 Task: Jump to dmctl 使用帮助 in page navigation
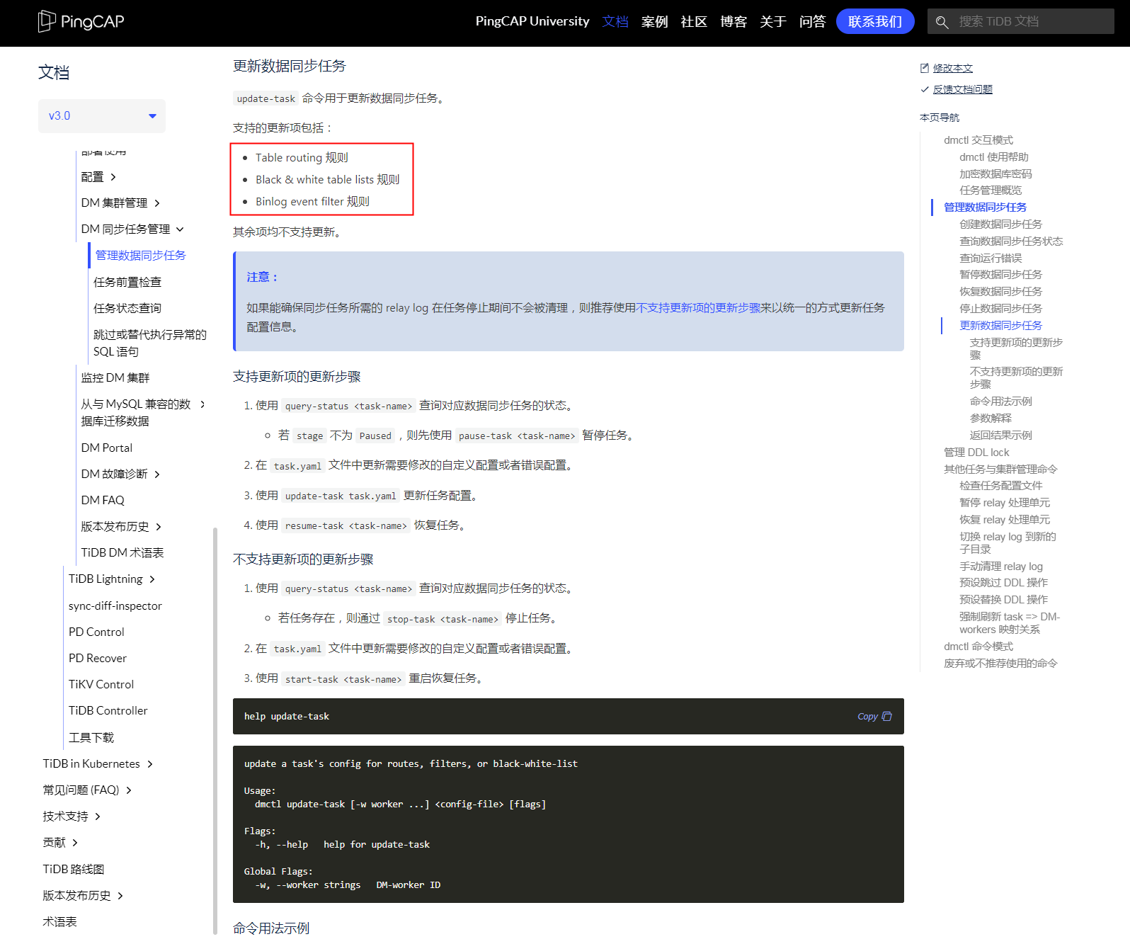point(994,157)
